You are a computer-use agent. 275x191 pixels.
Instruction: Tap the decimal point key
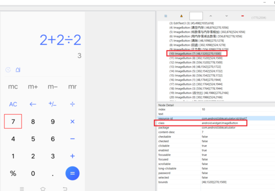tap(52, 175)
